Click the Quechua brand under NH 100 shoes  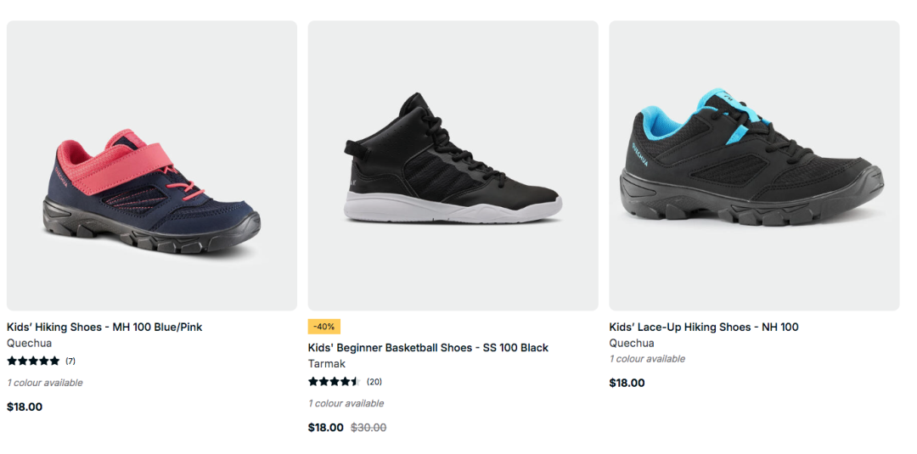(632, 343)
